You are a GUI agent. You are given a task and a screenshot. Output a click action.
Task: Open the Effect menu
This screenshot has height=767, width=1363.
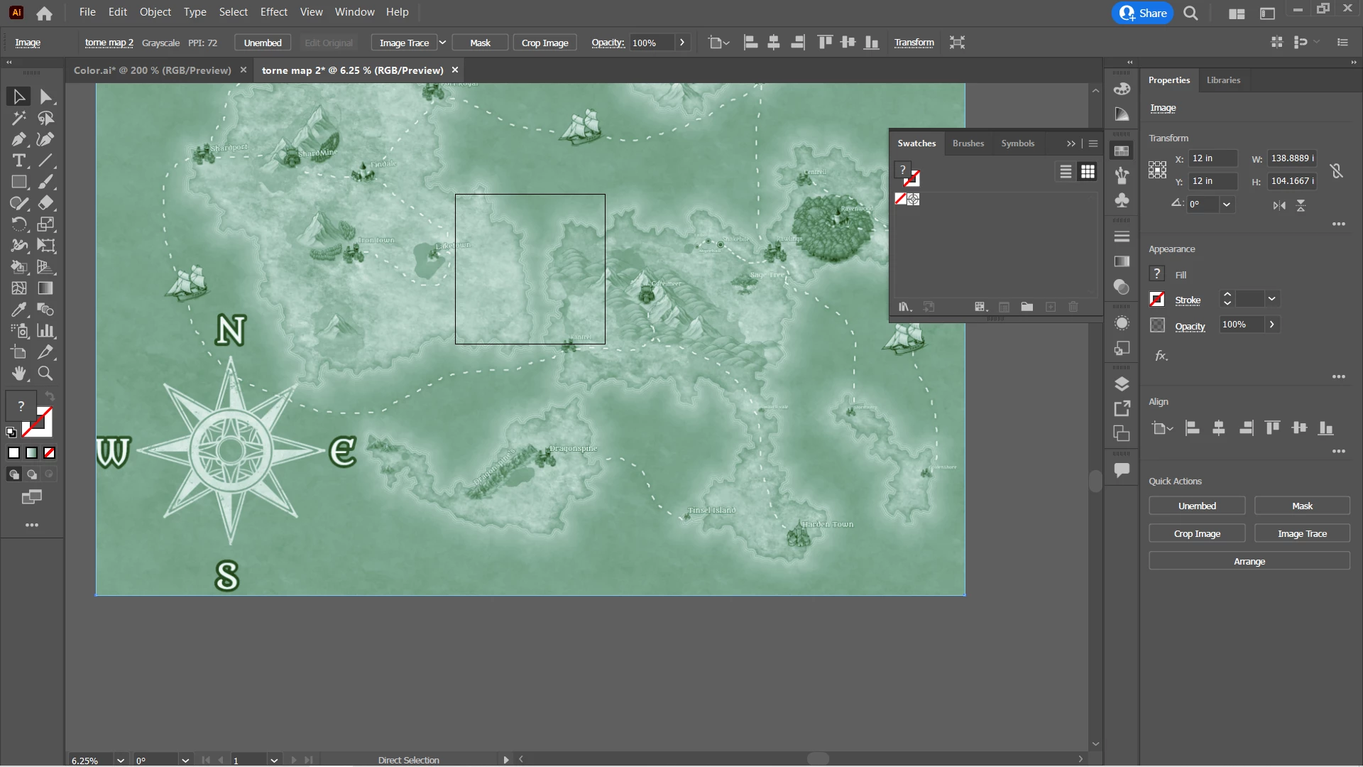pos(273,12)
